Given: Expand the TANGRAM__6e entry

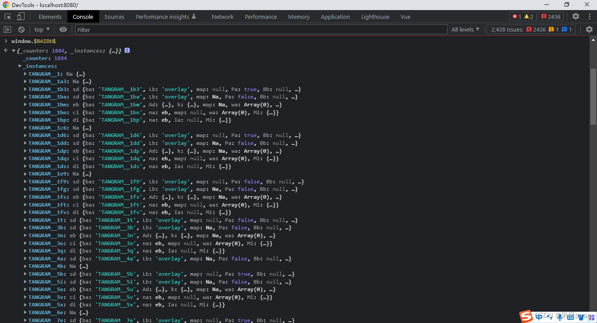Looking at the screenshot, I should point(25,312).
